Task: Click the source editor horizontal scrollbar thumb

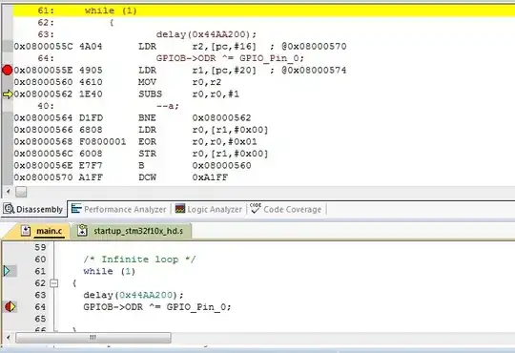Action: point(93,338)
